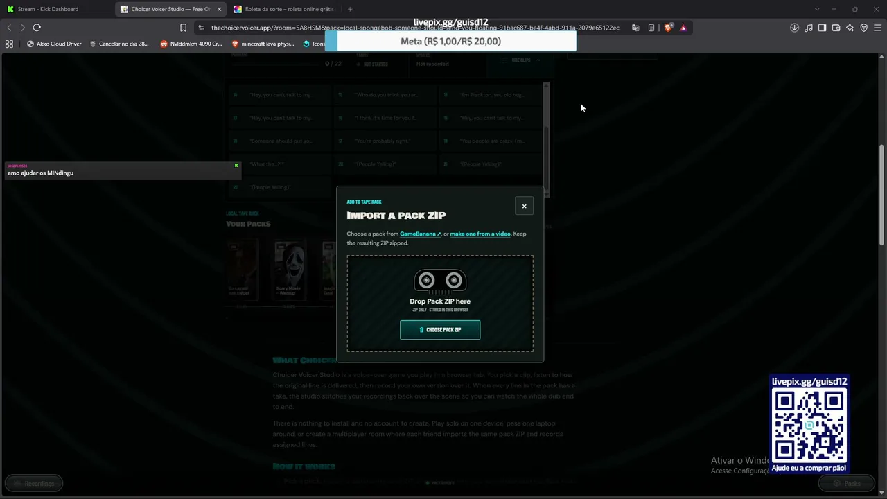The height and width of the screenshot is (499, 887).
Task: Select the clip "You're probably right."
Action: coord(385,141)
